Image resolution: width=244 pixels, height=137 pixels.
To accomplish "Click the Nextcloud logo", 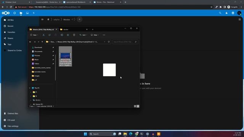I will (x=6, y=13).
